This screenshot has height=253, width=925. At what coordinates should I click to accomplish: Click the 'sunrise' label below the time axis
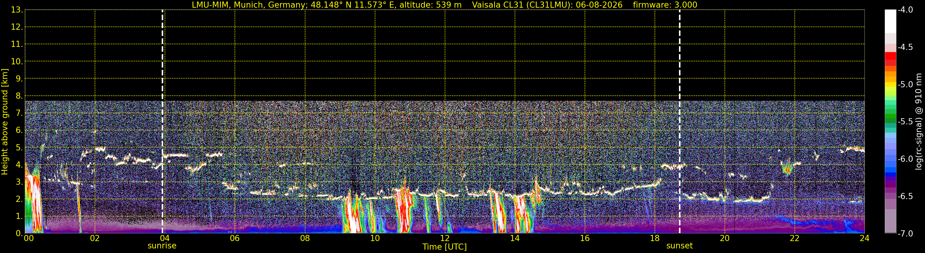coord(162,246)
